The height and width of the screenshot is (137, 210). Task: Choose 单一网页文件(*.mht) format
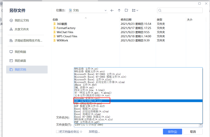coord(138,93)
